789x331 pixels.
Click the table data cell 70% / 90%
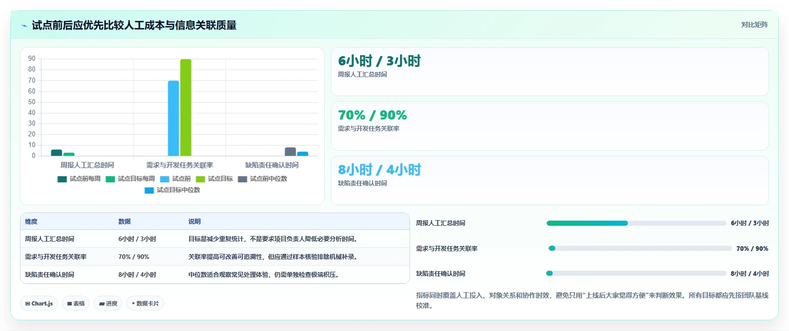point(133,257)
